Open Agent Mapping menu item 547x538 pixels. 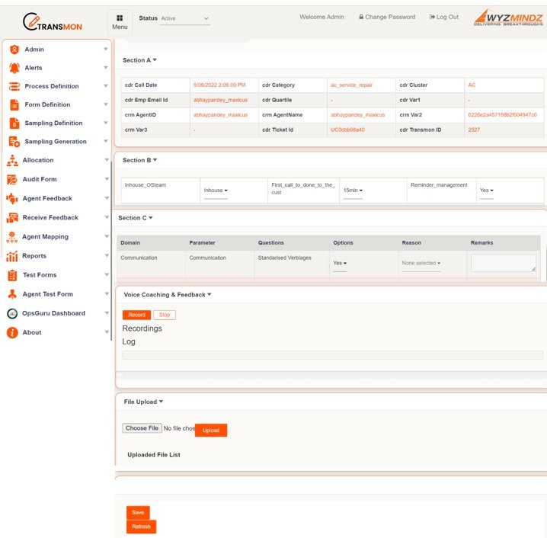pos(45,237)
